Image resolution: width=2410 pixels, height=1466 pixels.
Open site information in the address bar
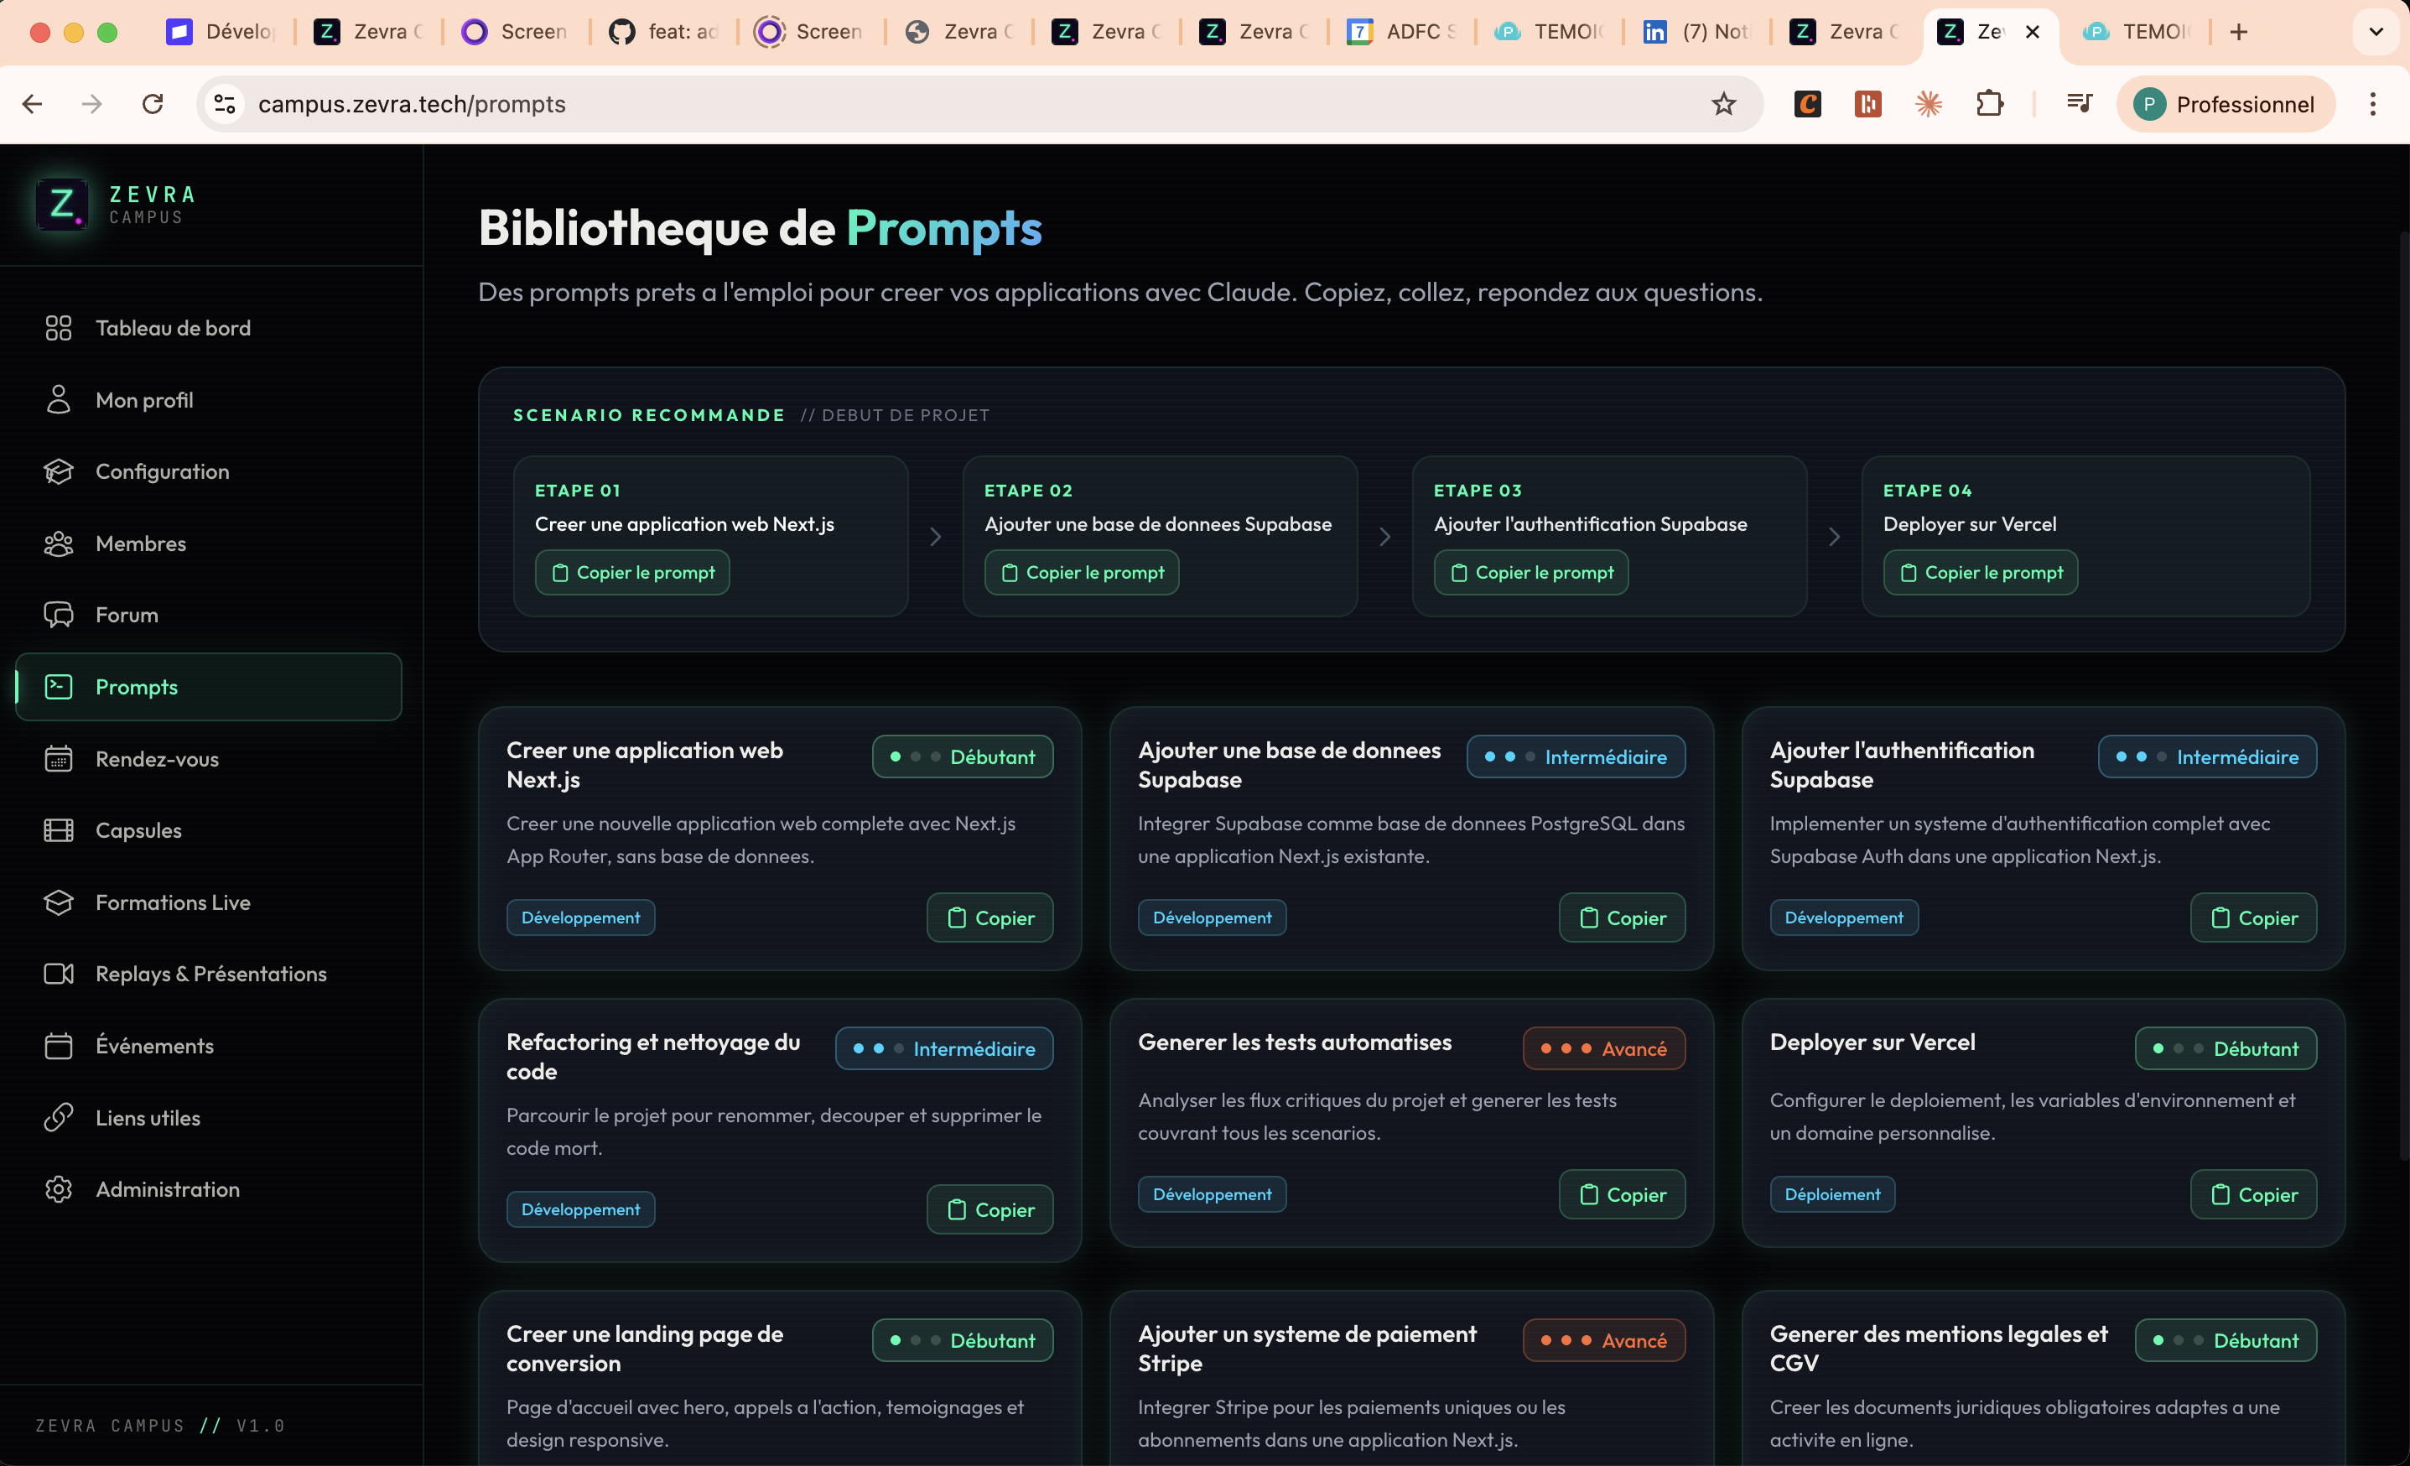224,104
